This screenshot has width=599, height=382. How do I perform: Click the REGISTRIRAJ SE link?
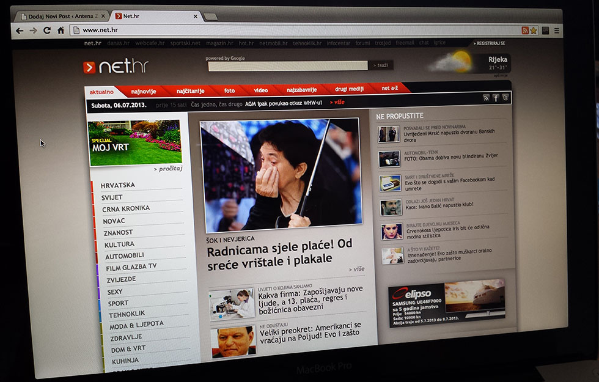pos(490,43)
